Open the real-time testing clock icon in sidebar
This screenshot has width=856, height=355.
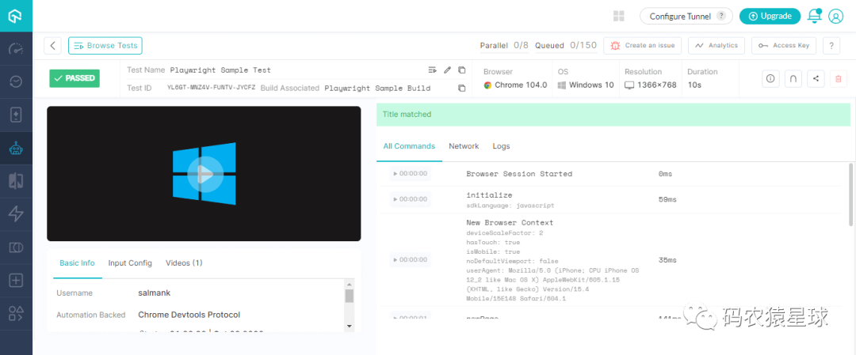coord(16,81)
